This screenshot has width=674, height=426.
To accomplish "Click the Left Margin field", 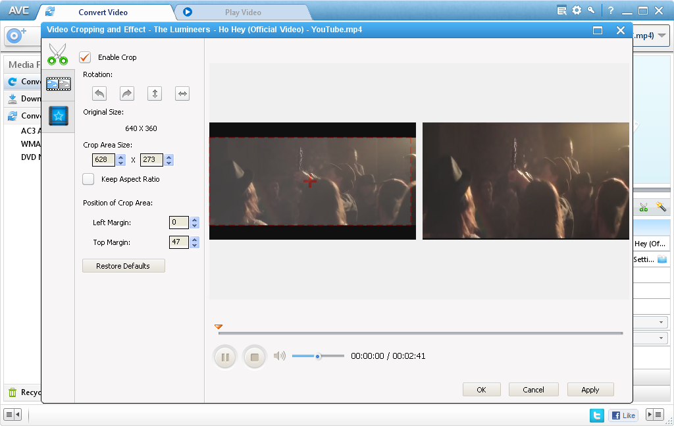I will coord(179,223).
